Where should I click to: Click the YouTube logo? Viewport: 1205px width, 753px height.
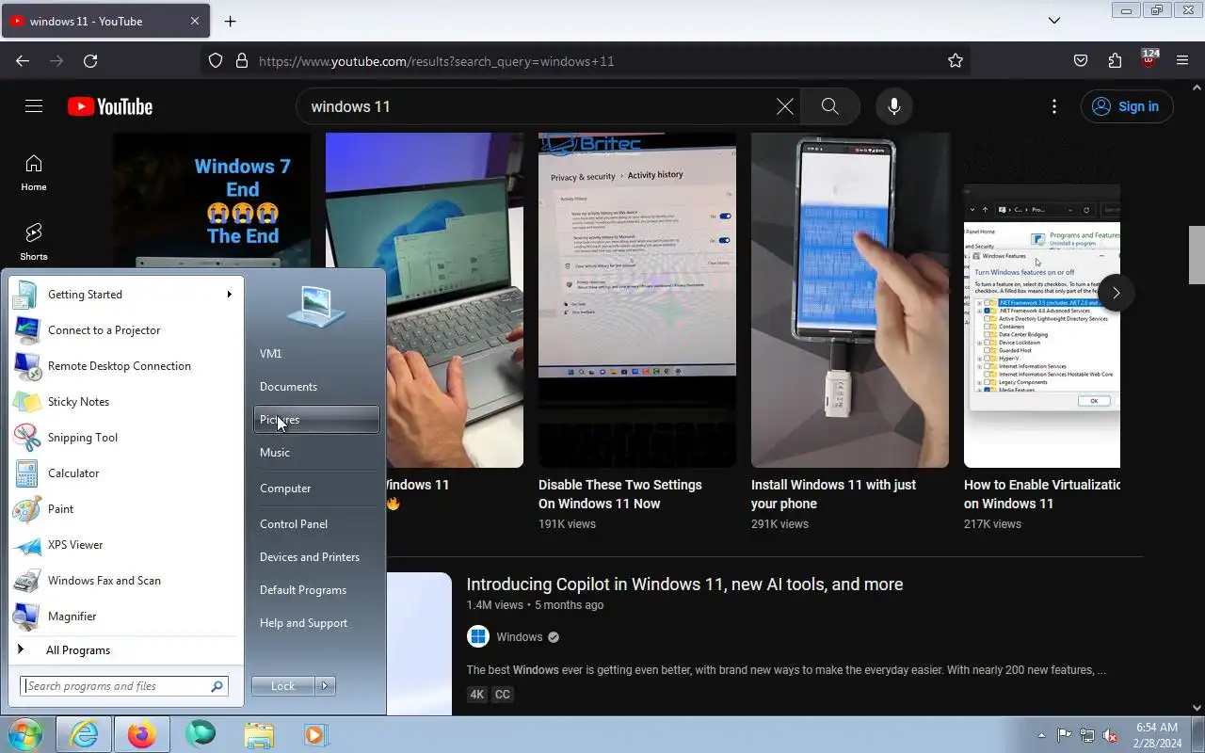click(110, 106)
